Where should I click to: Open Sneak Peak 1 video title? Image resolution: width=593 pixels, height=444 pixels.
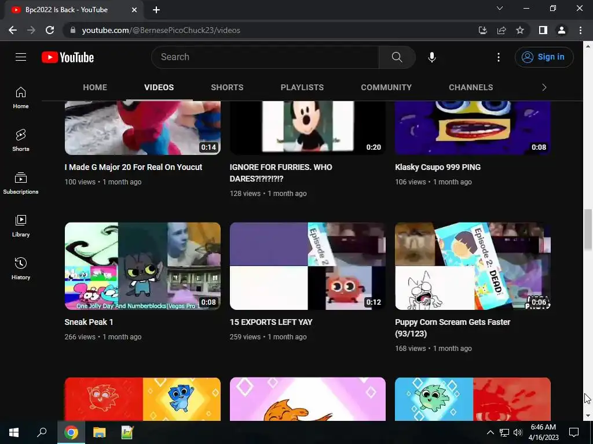89,322
